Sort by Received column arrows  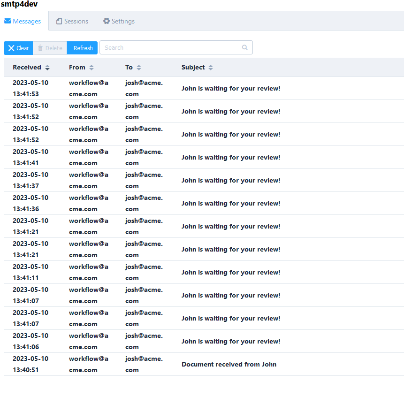(47, 68)
